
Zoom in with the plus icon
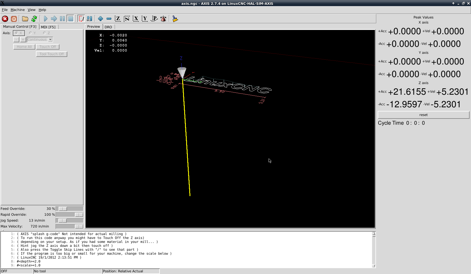pos(100,19)
